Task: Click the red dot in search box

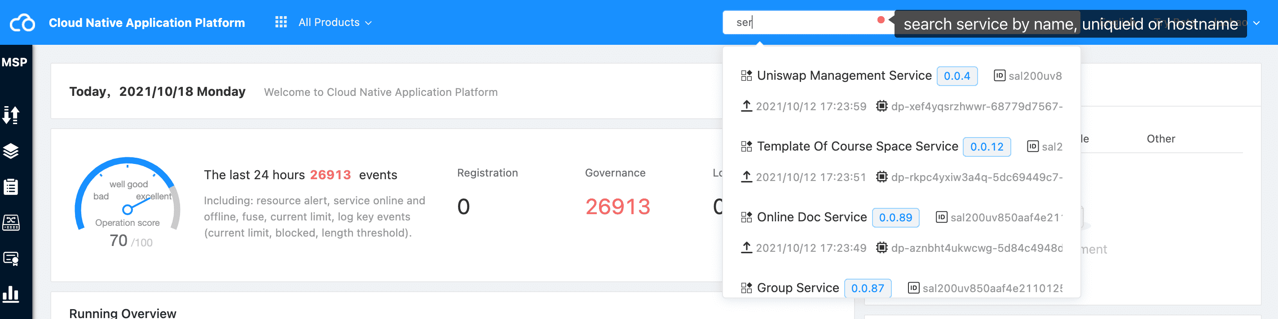Action: click(881, 20)
